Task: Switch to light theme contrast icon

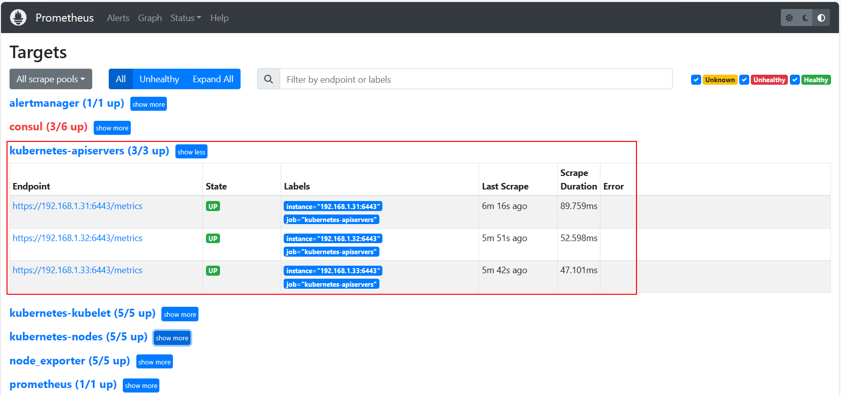Action: pyautogui.click(x=821, y=18)
